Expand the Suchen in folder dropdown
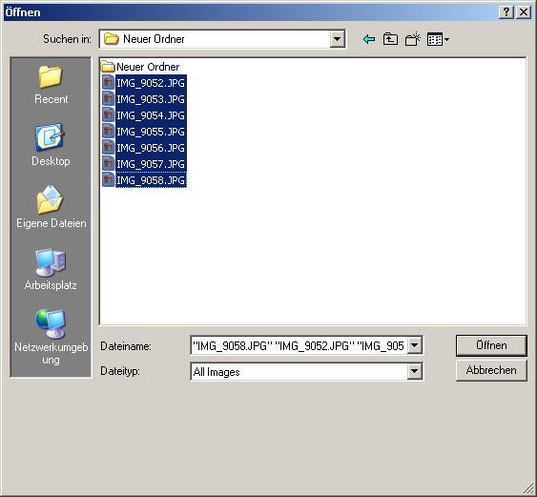This screenshot has height=497, width=537. pyautogui.click(x=337, y=39)
